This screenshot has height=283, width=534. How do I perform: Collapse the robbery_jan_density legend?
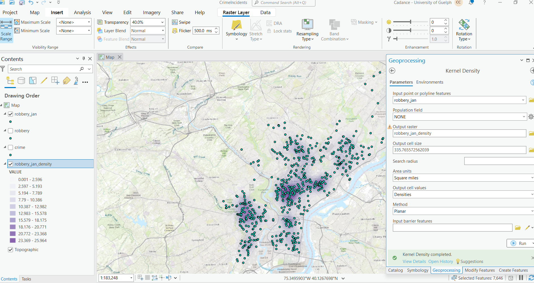5,164
